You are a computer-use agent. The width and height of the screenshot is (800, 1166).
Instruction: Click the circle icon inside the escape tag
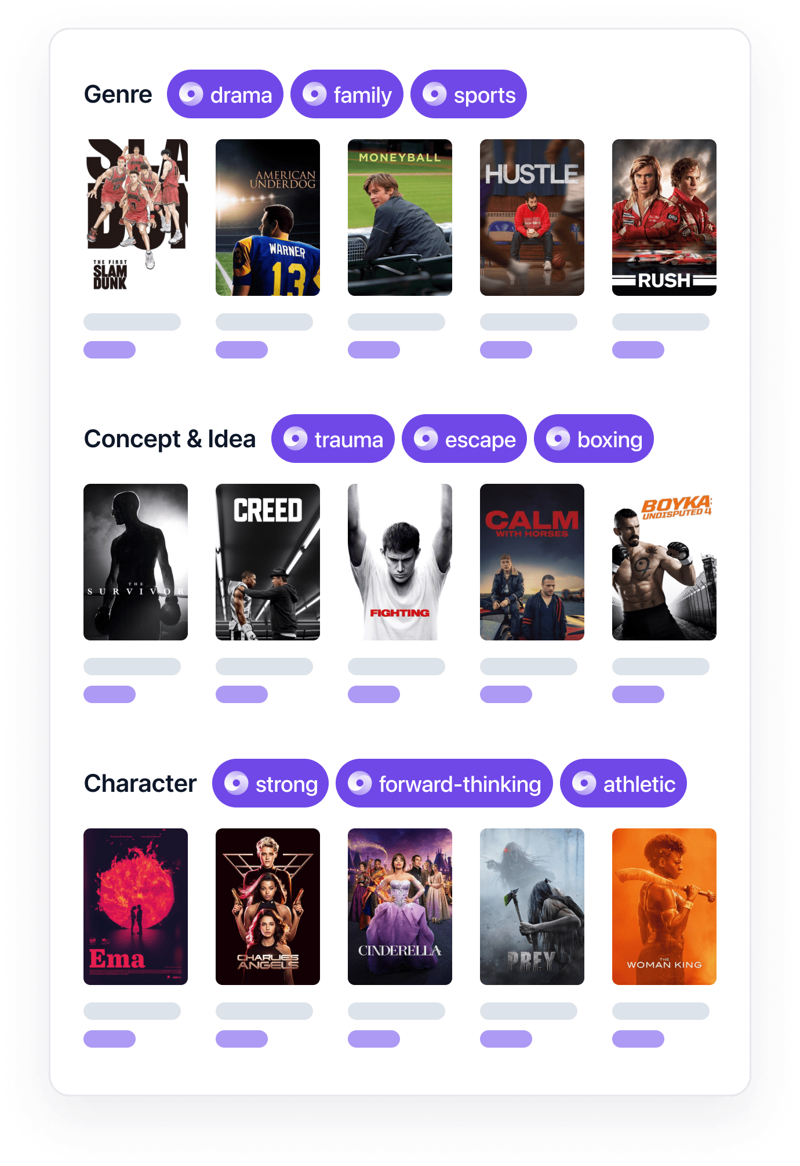(x=426, y=439)
